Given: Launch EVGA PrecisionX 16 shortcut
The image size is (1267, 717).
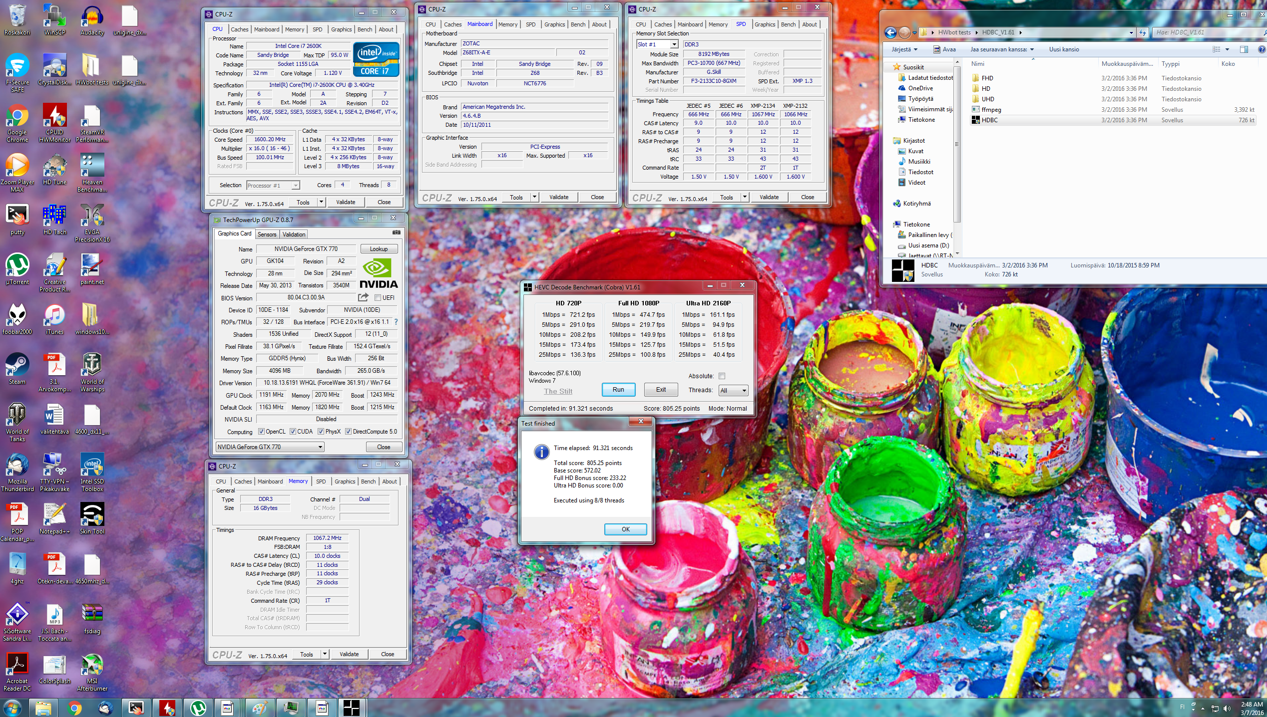Looking at the screenshot, I should [x=92, y=224].
